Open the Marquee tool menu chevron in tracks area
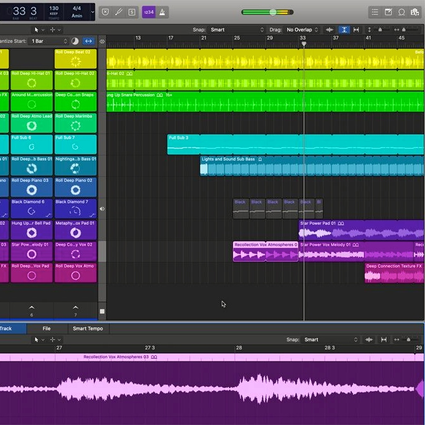Screen dimensions: 425x425 59,30
